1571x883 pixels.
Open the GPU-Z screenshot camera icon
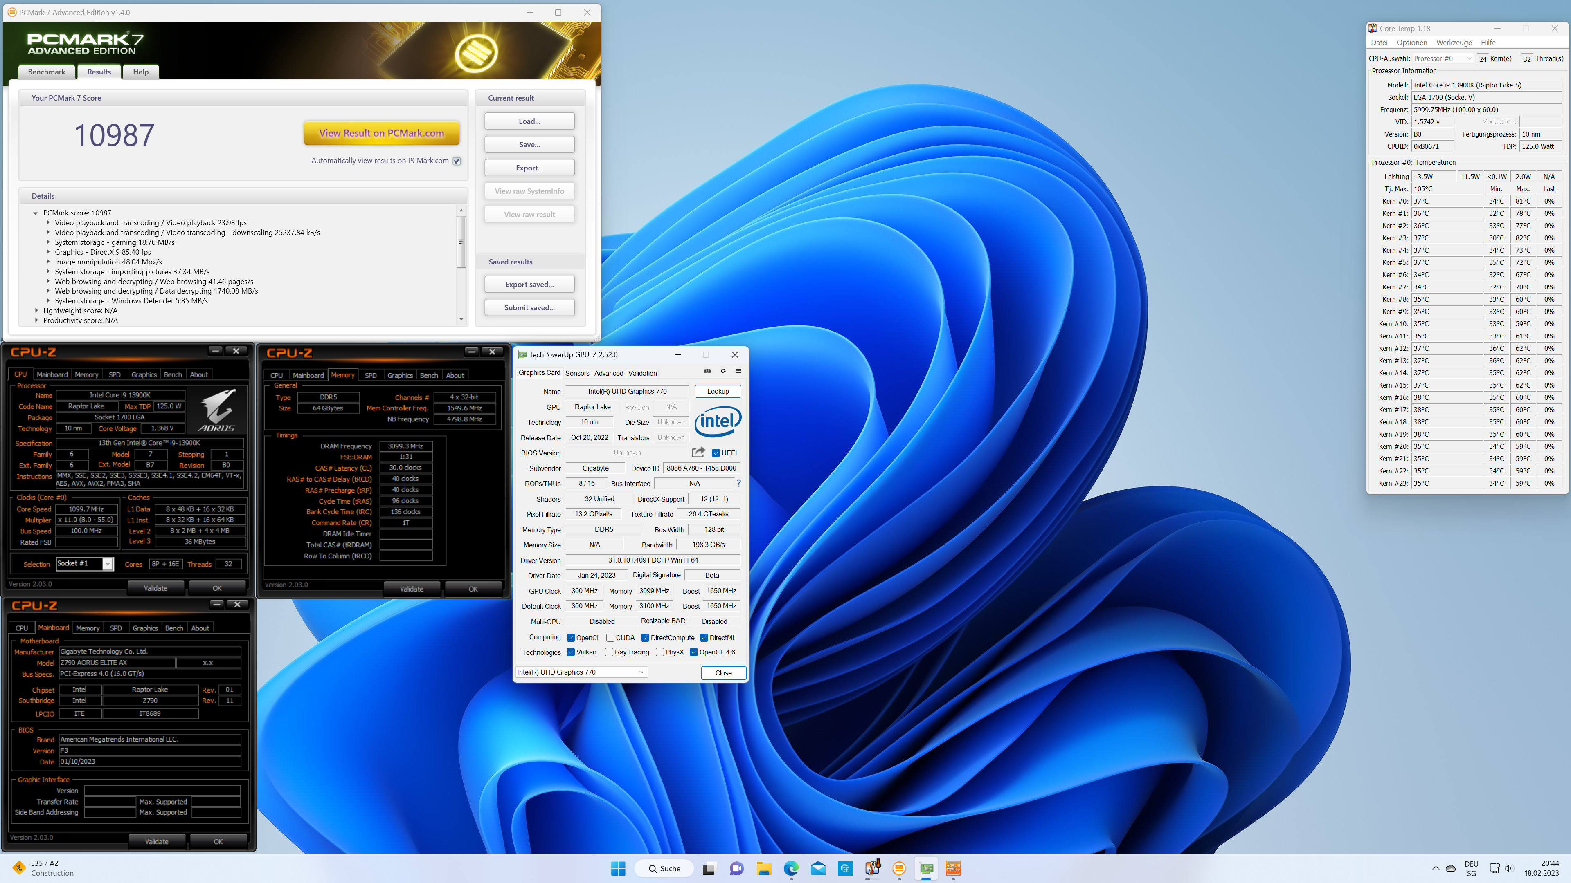pos(707,371)
